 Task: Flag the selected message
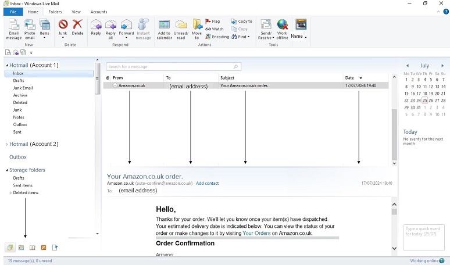click(x=213, y=22)
